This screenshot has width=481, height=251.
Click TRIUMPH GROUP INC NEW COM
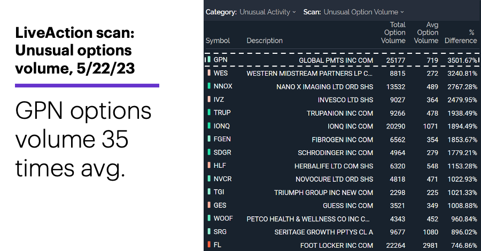point(324,192)
